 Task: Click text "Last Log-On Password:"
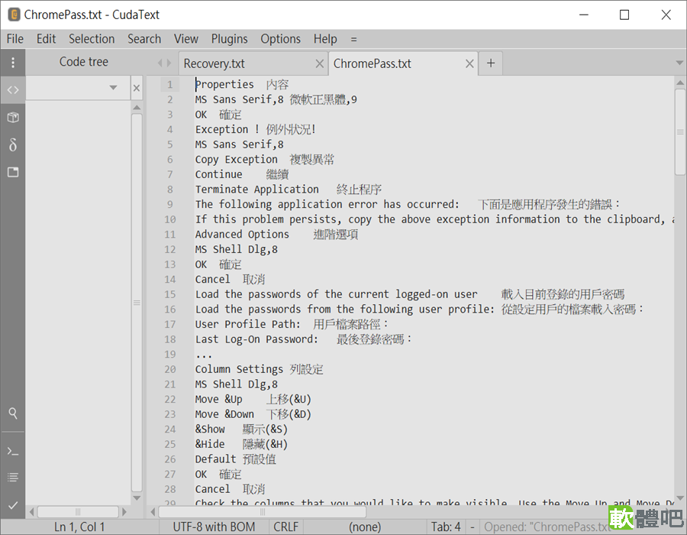click(x=256, y=339)
